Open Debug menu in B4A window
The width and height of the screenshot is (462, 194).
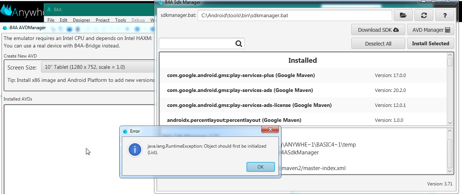point(138,20)
